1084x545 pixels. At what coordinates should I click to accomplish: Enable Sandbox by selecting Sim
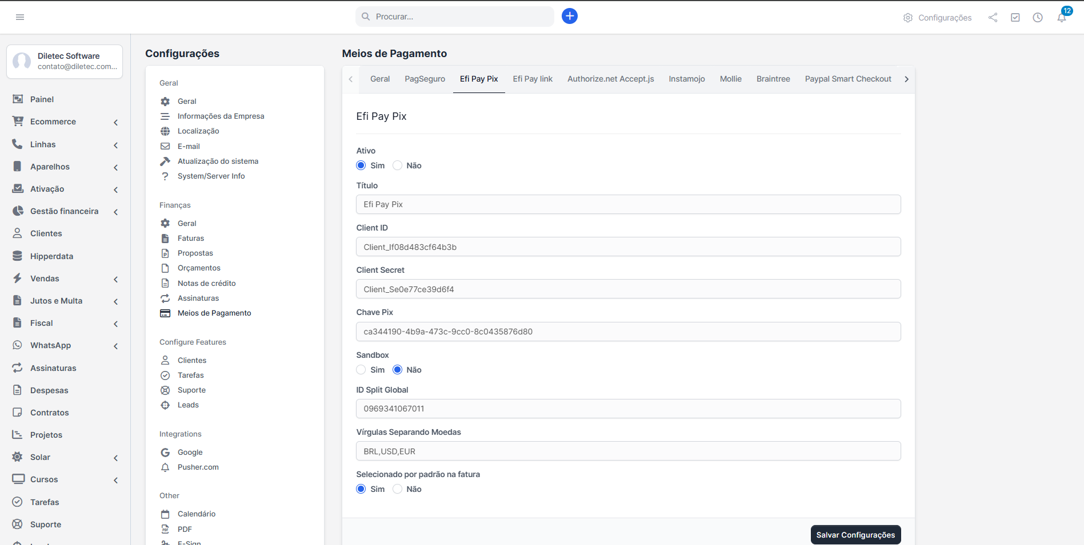coord(361,370)
